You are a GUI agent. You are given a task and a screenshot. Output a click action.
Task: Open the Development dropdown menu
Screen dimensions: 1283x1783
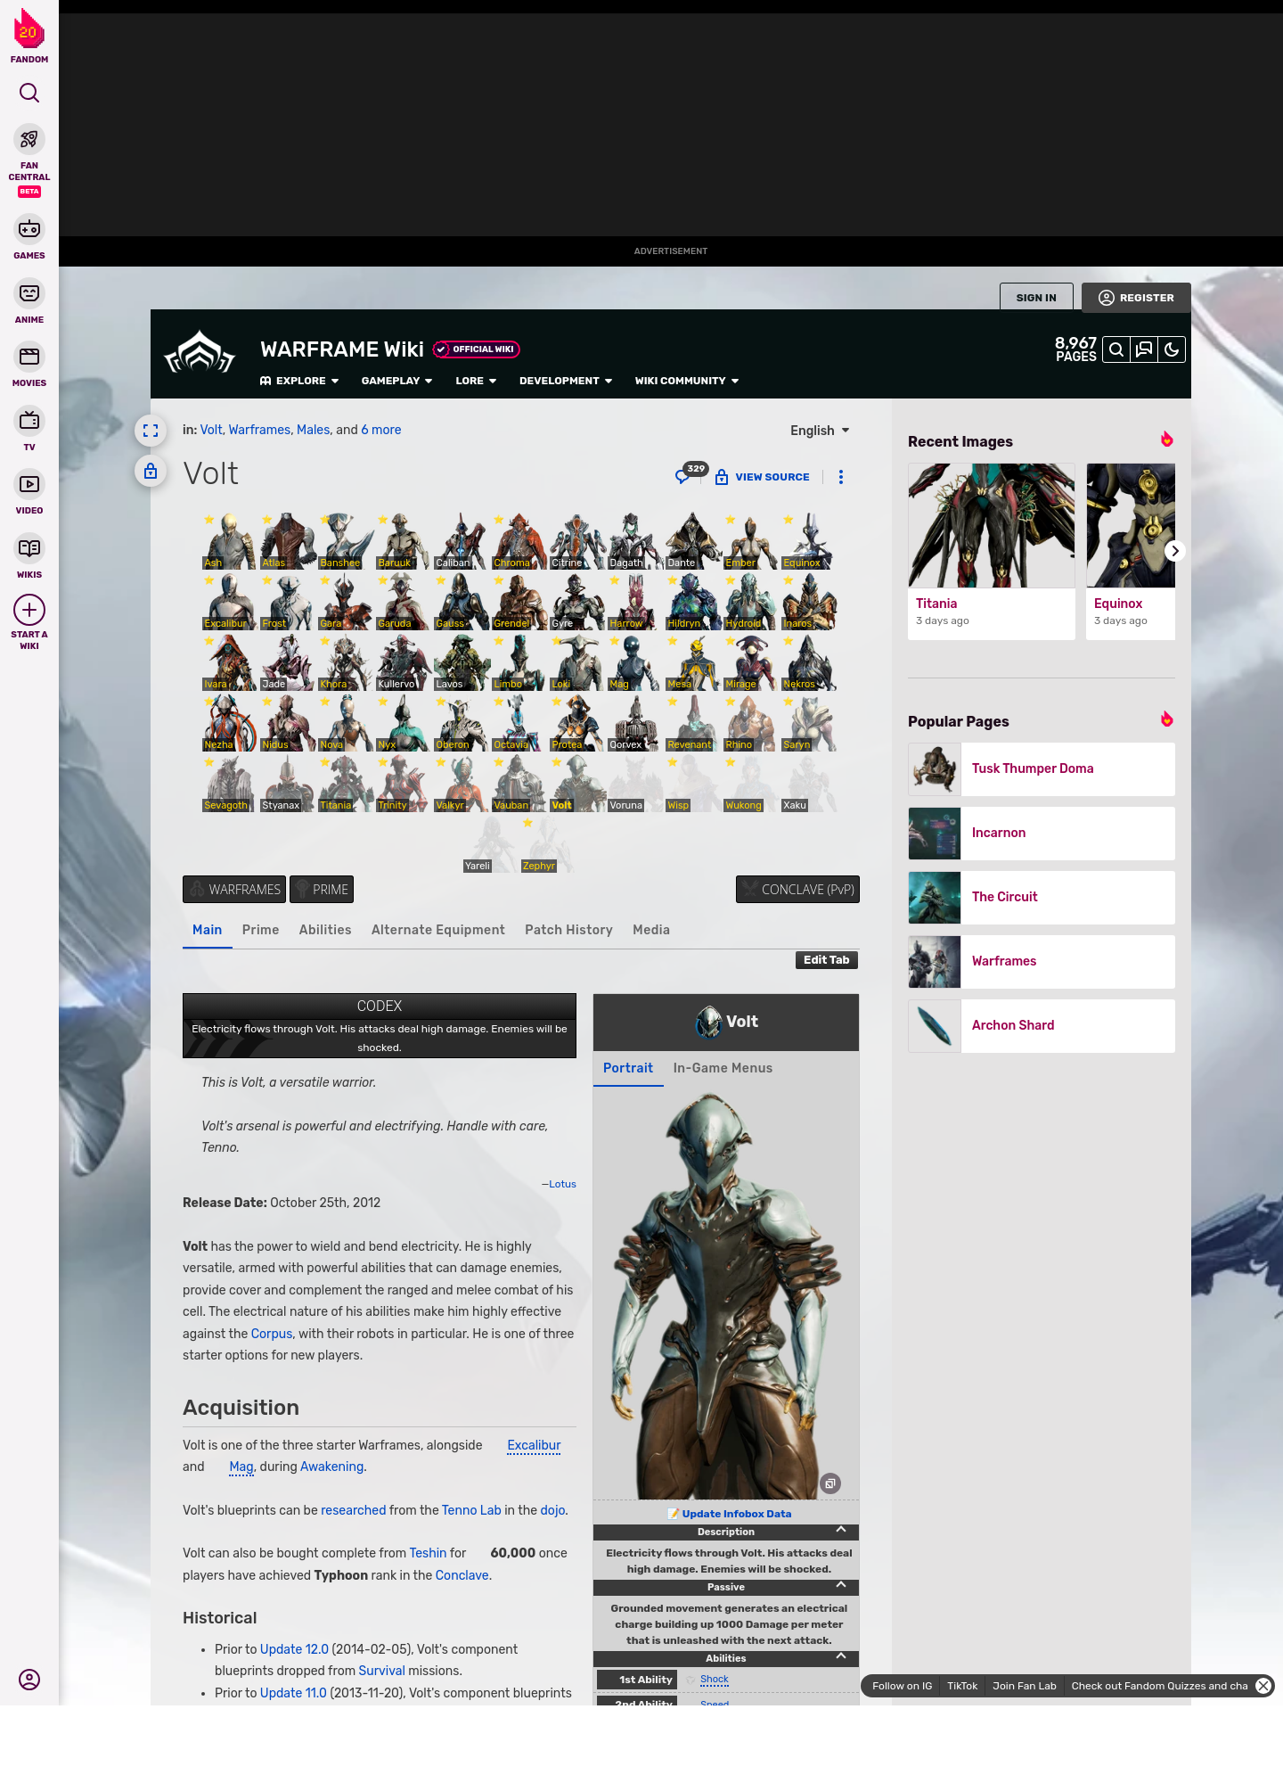click(566, 381)
